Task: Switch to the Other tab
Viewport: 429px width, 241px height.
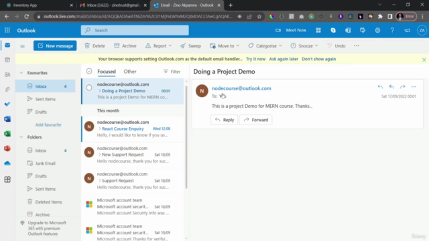Action: pyautogui.click(x=129, y=72)
